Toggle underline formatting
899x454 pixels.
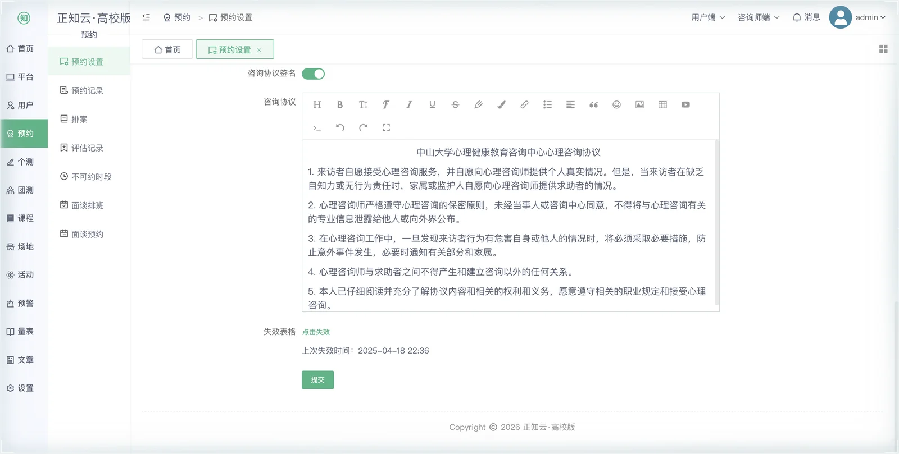coord(432,105)
